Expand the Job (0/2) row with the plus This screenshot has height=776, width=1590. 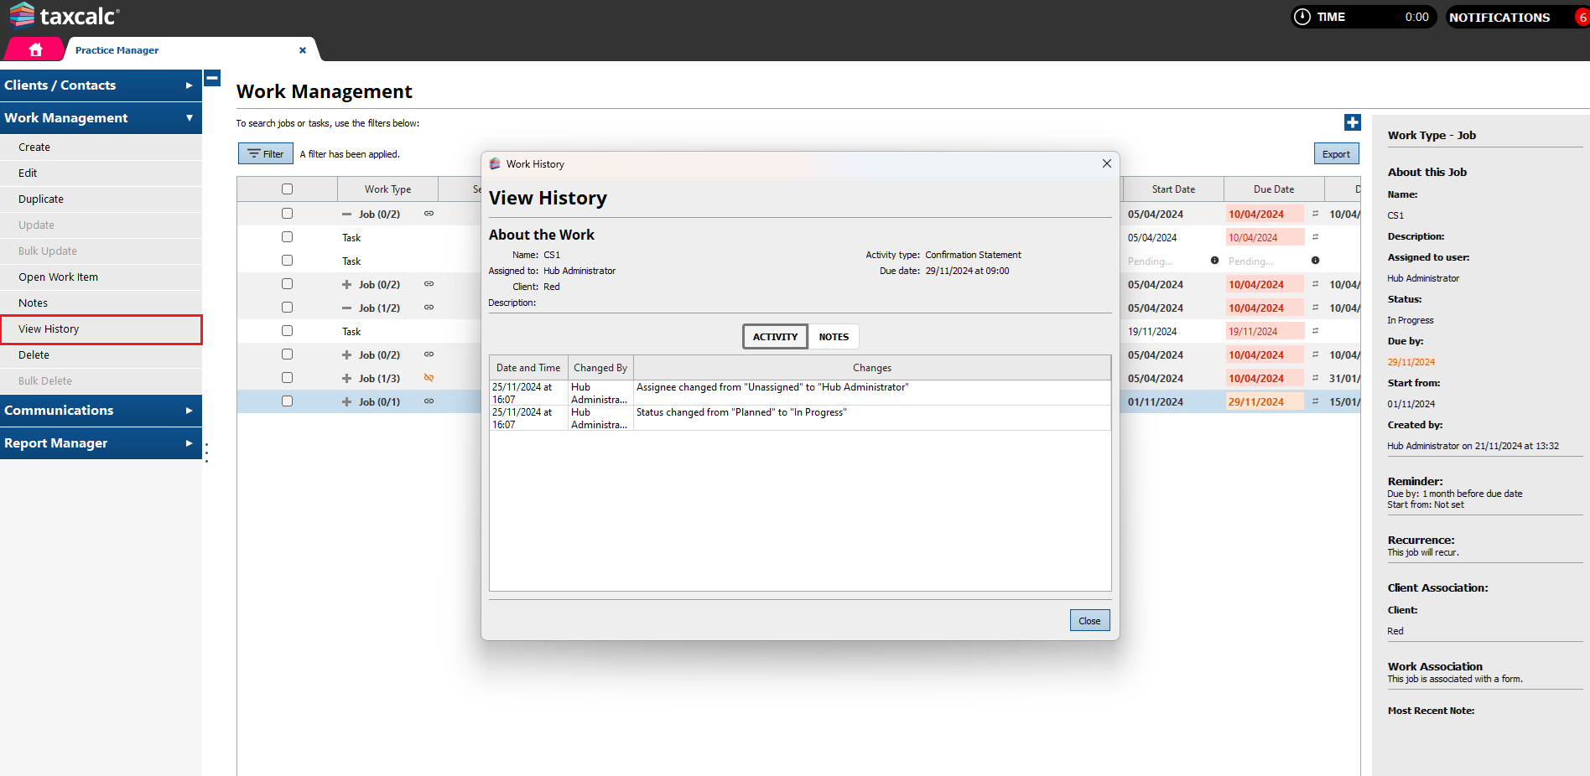click(x=346, y=283)
